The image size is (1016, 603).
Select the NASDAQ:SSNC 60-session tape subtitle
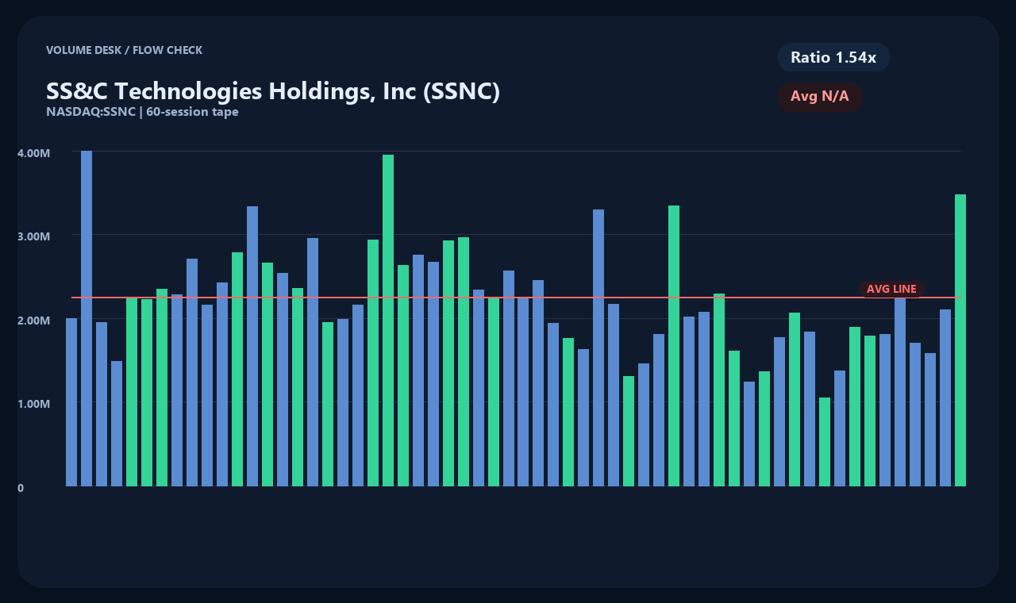click(142, 112)
